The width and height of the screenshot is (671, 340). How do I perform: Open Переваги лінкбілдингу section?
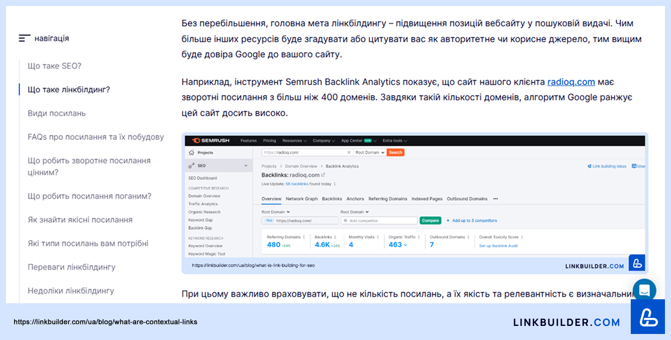coord(71,267)
